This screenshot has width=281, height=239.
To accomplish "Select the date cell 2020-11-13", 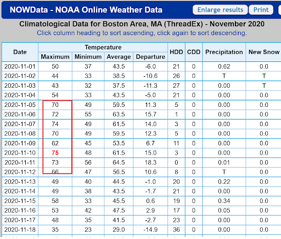I will tap(20, 181).
